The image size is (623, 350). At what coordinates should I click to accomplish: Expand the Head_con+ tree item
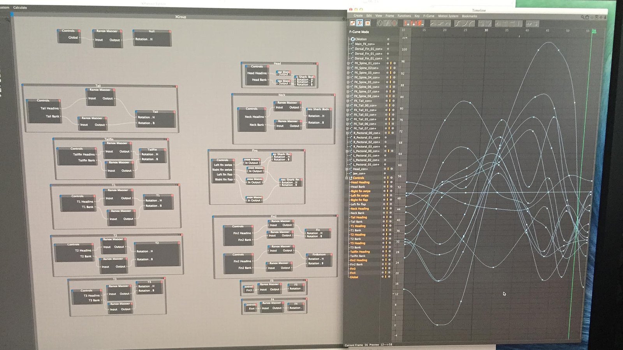(x=347, y=169)
